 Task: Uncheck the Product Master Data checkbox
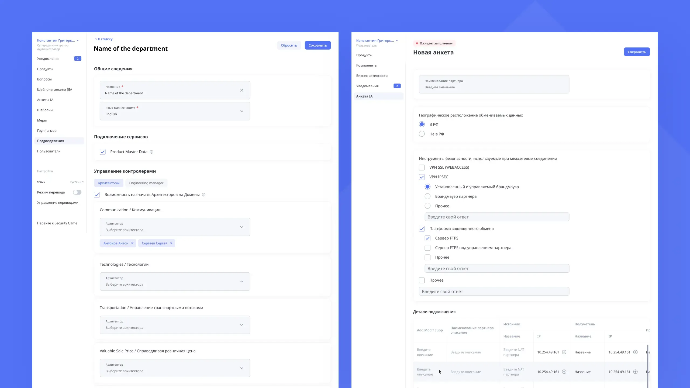(x=103, y=152)
